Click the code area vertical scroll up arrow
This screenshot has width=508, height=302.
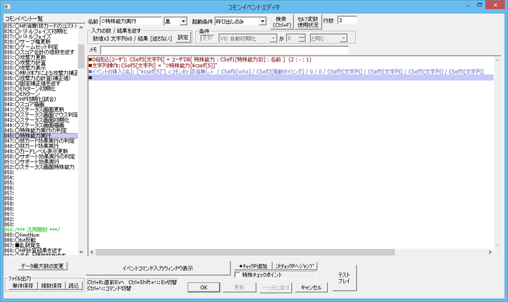point(497,60)
